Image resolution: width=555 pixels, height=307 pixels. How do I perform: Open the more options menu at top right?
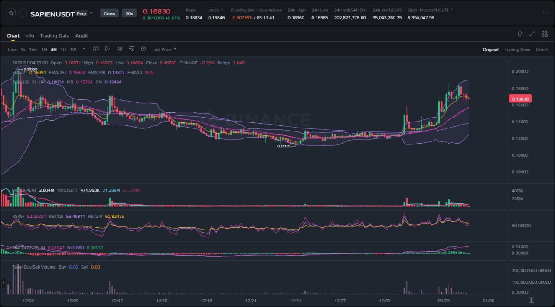coord(545,13)
